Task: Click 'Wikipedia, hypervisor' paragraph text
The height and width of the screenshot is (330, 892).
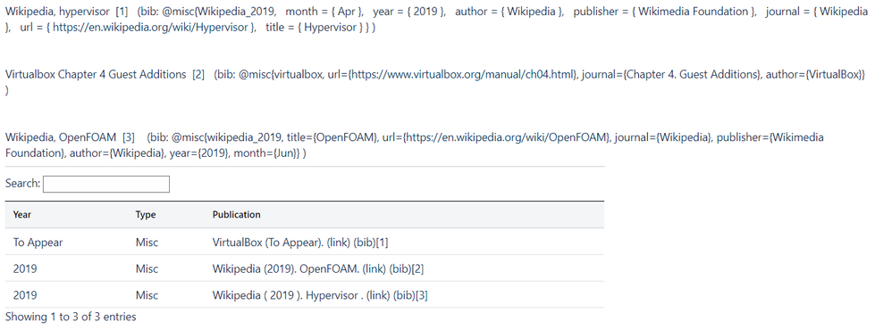Action: [57, 12]
